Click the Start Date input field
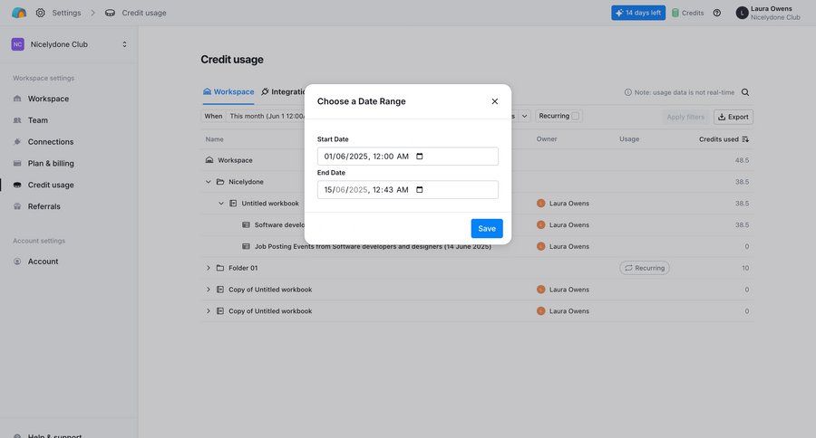 pyautogui.click(x=407, y=157)
